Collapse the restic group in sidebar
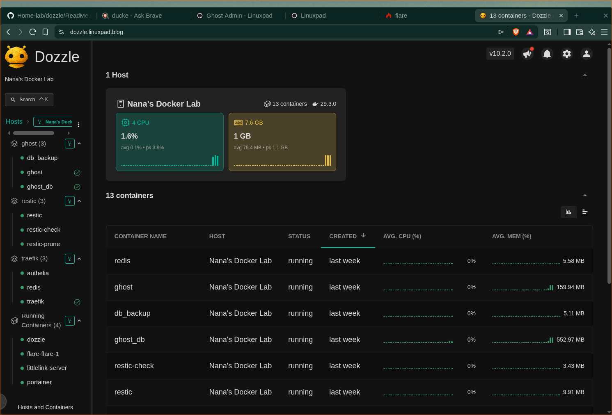Viewport: 612px width, 415px height. pos(79,201)
